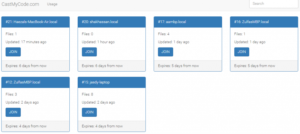Screen dimensions: 300x134
Task: Join session #16 ZulfasMBP.local
Action: point(242,52)
